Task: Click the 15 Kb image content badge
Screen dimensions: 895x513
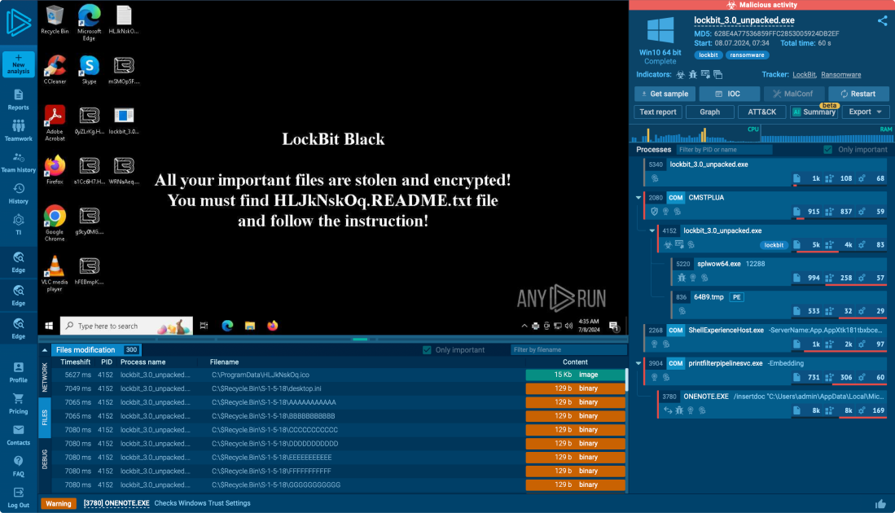Action: coord(575,375)
